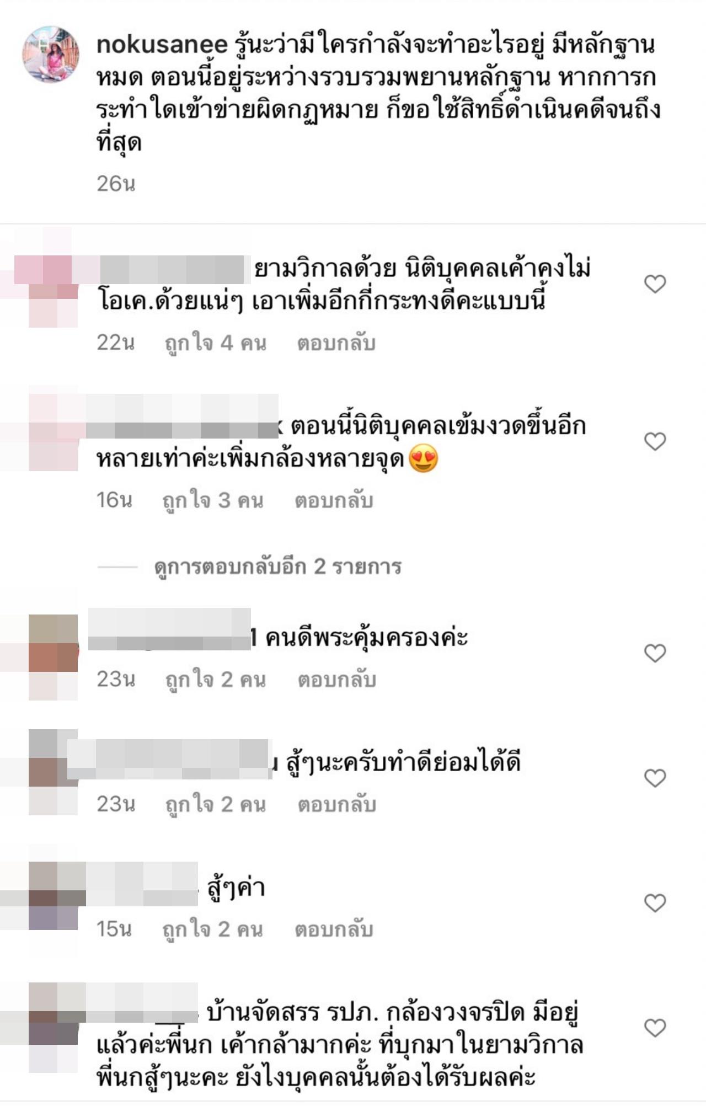Heart the สู้ๆนะครับทำดีย่อมได้ดี comment

click(x=655, y=778)
